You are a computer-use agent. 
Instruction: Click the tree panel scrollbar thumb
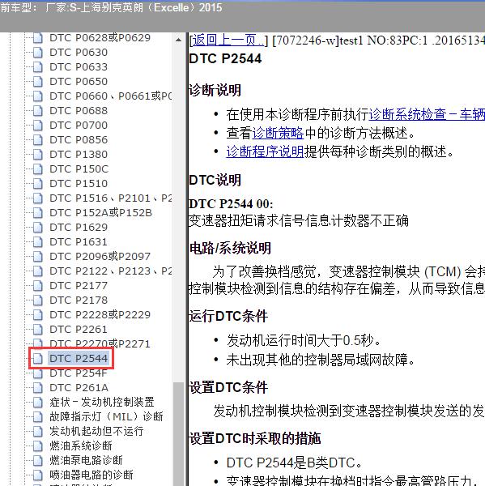point(178,434)
